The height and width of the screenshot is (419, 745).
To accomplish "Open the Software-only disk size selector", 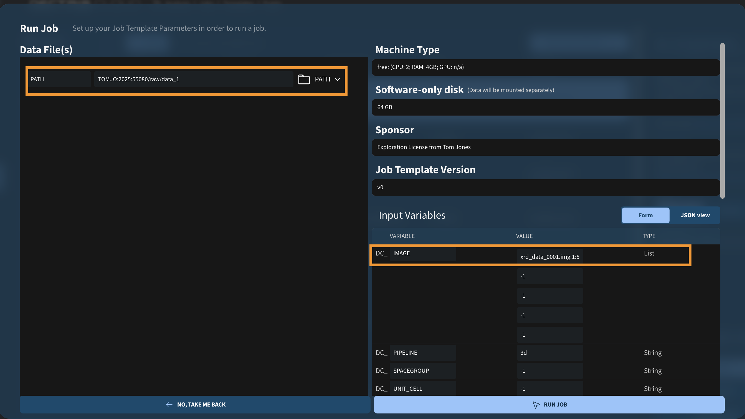I will (546, 107).
